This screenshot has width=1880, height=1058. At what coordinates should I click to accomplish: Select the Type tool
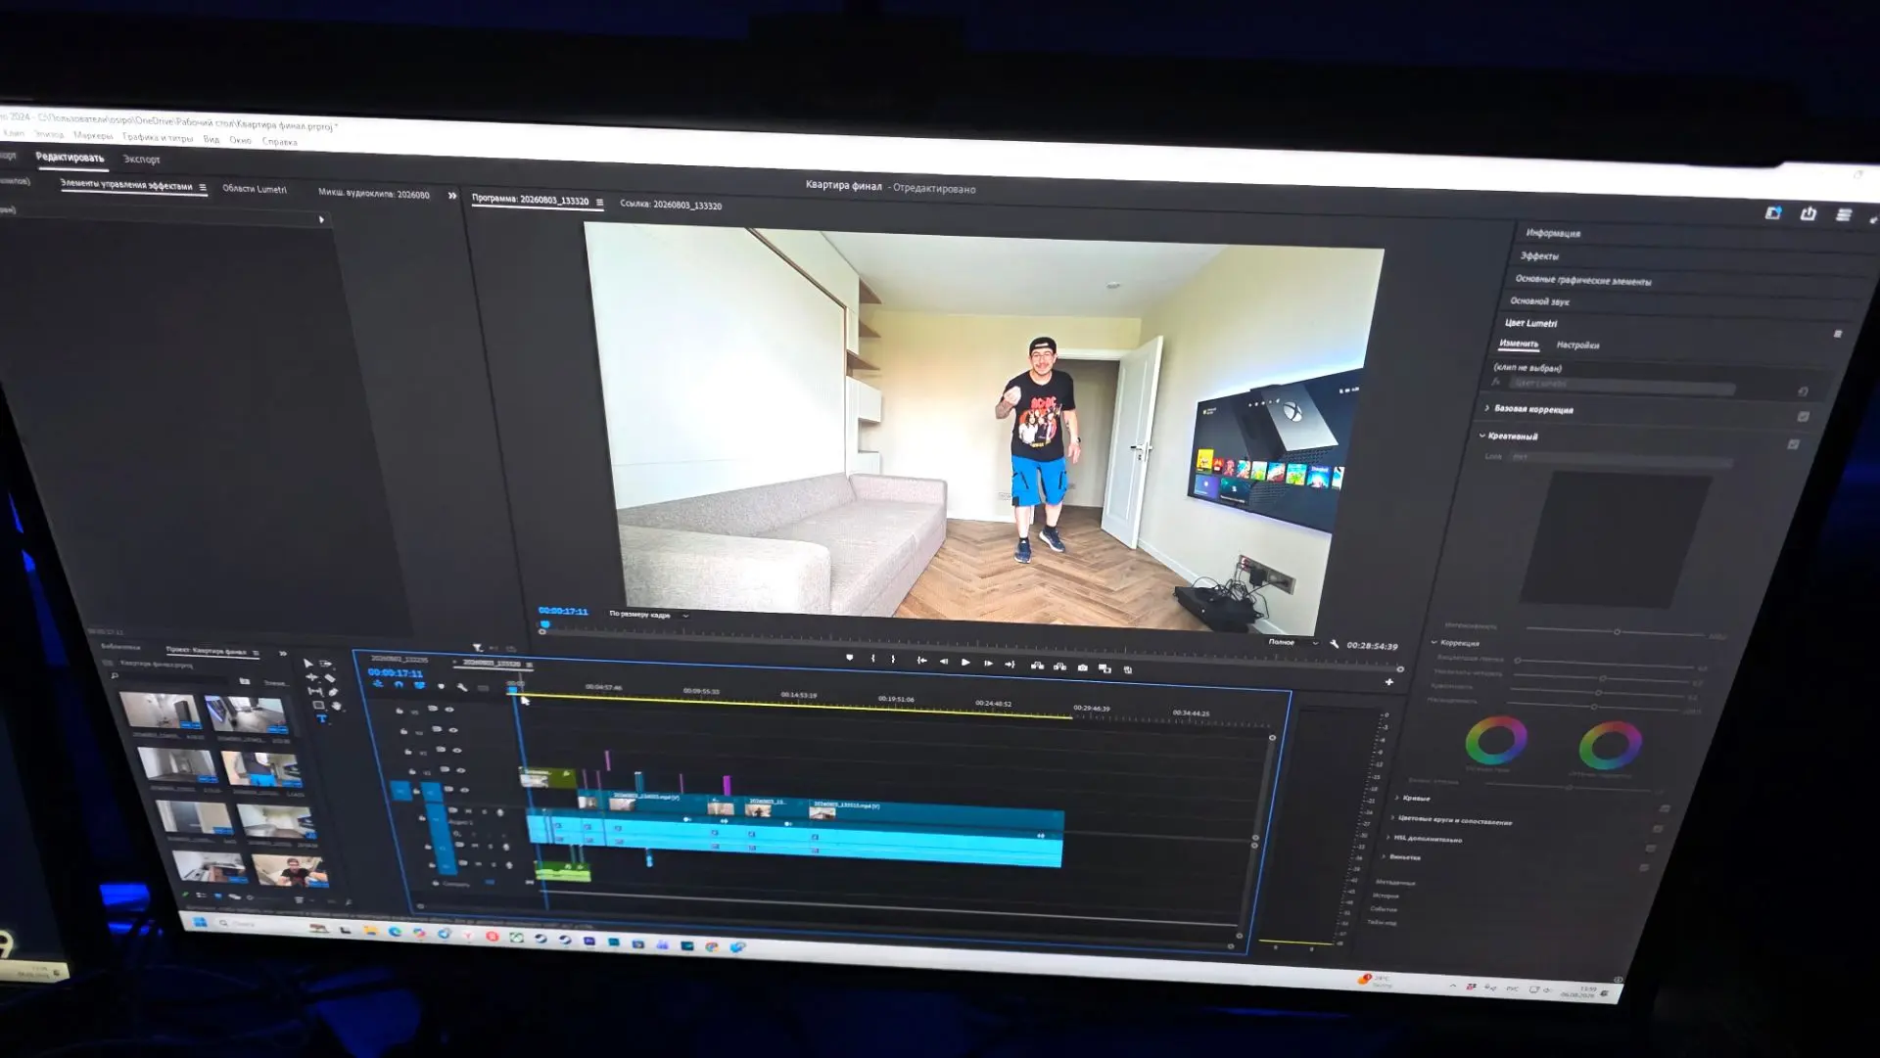(x=321, y=719)
